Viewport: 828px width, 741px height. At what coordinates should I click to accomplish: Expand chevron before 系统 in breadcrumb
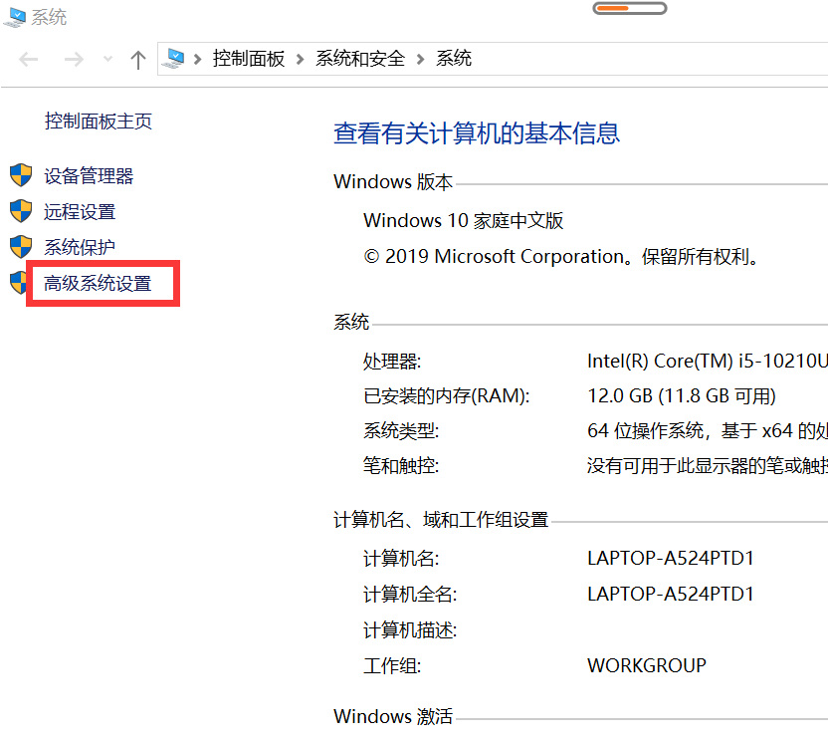click(420, 59)
